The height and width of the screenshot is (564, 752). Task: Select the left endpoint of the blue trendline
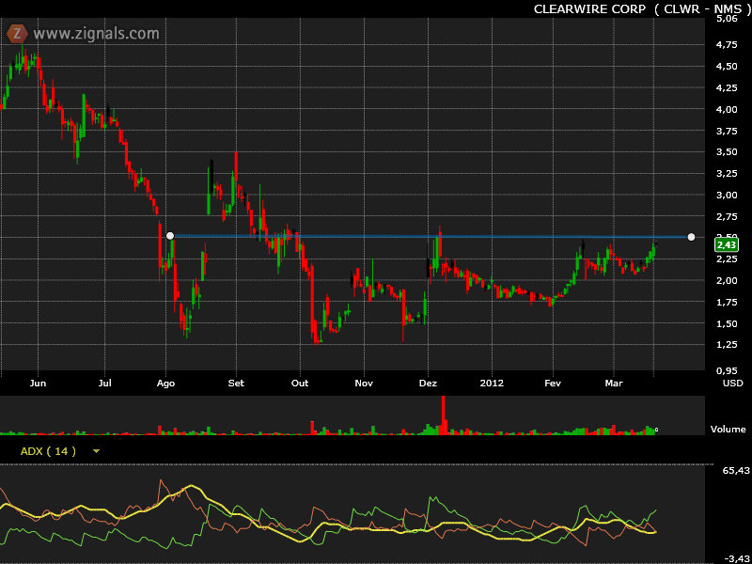point(170,236)
